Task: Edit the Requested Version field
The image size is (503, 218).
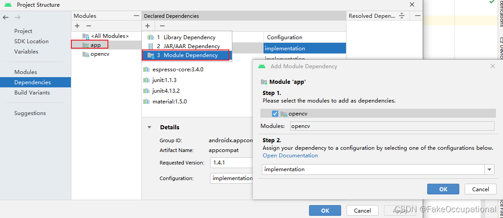Action: pos(231,163)
